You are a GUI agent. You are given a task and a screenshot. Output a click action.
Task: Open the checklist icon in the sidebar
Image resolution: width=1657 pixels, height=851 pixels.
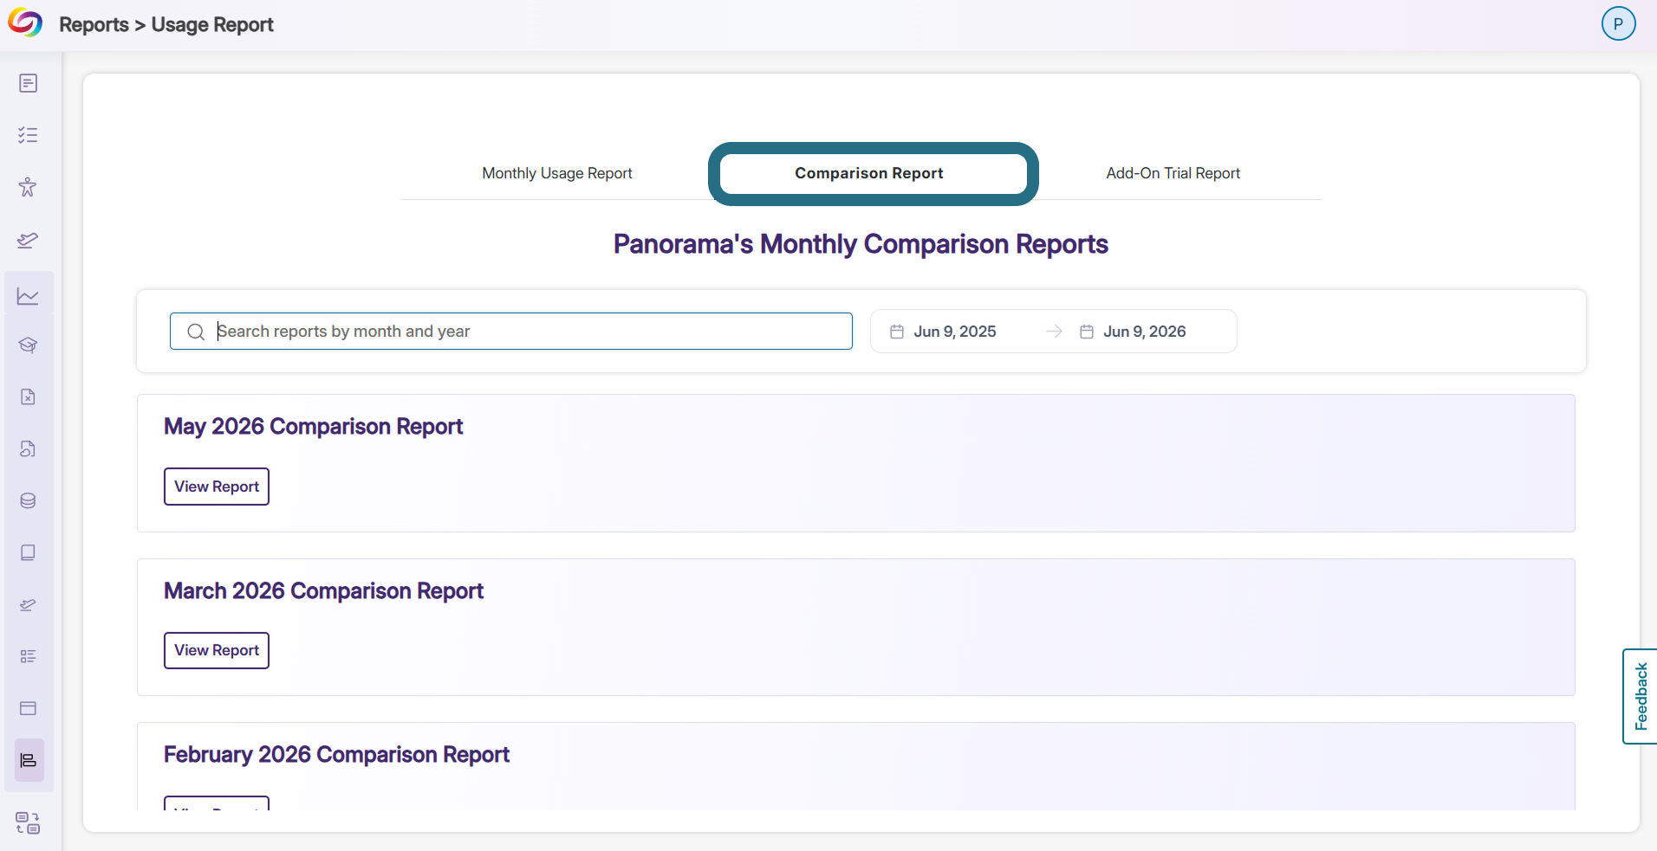pos(28,135)
